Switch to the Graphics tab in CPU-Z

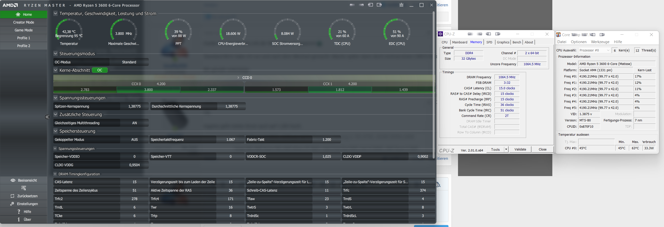[x=503, y=42]
